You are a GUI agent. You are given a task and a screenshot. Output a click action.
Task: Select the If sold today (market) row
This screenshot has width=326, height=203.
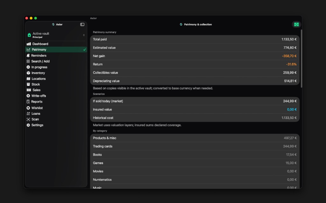coord(195,101)
